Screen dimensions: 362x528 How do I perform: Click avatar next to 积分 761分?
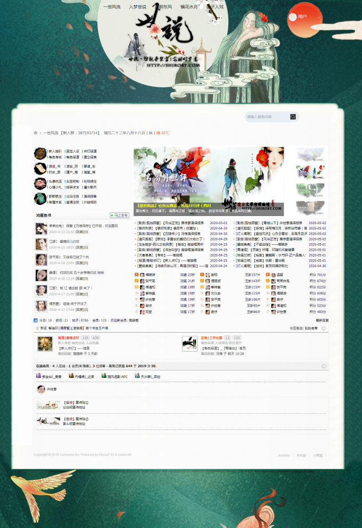point(274,275)
